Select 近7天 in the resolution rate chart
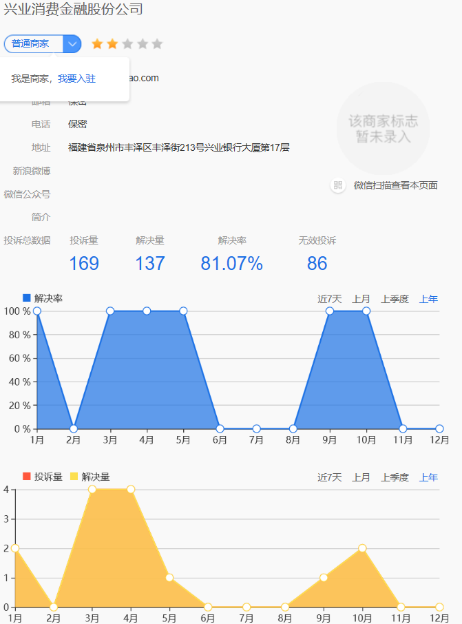462x624 pixels. 330,299
